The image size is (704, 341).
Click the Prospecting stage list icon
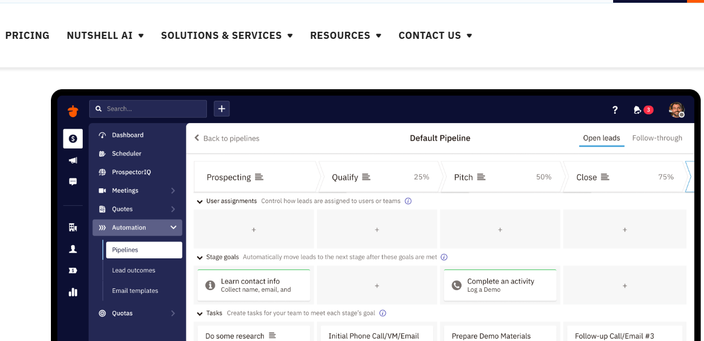259,177
